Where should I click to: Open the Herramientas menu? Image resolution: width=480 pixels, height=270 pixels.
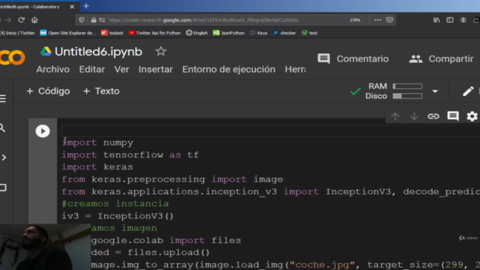click(x=295, y=70)
